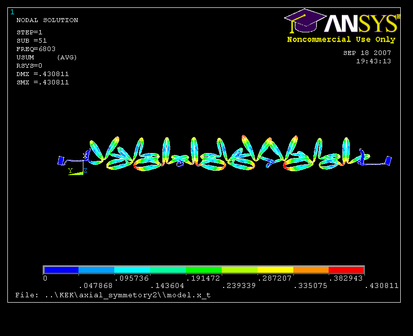Image resolution: width=413 pixels, height=336 pixels.
Task: Click the NODAL SOLUTION title text
Action: tap(47, 20)
